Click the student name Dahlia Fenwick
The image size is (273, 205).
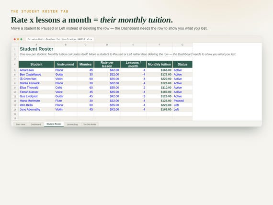pos(30,83)
